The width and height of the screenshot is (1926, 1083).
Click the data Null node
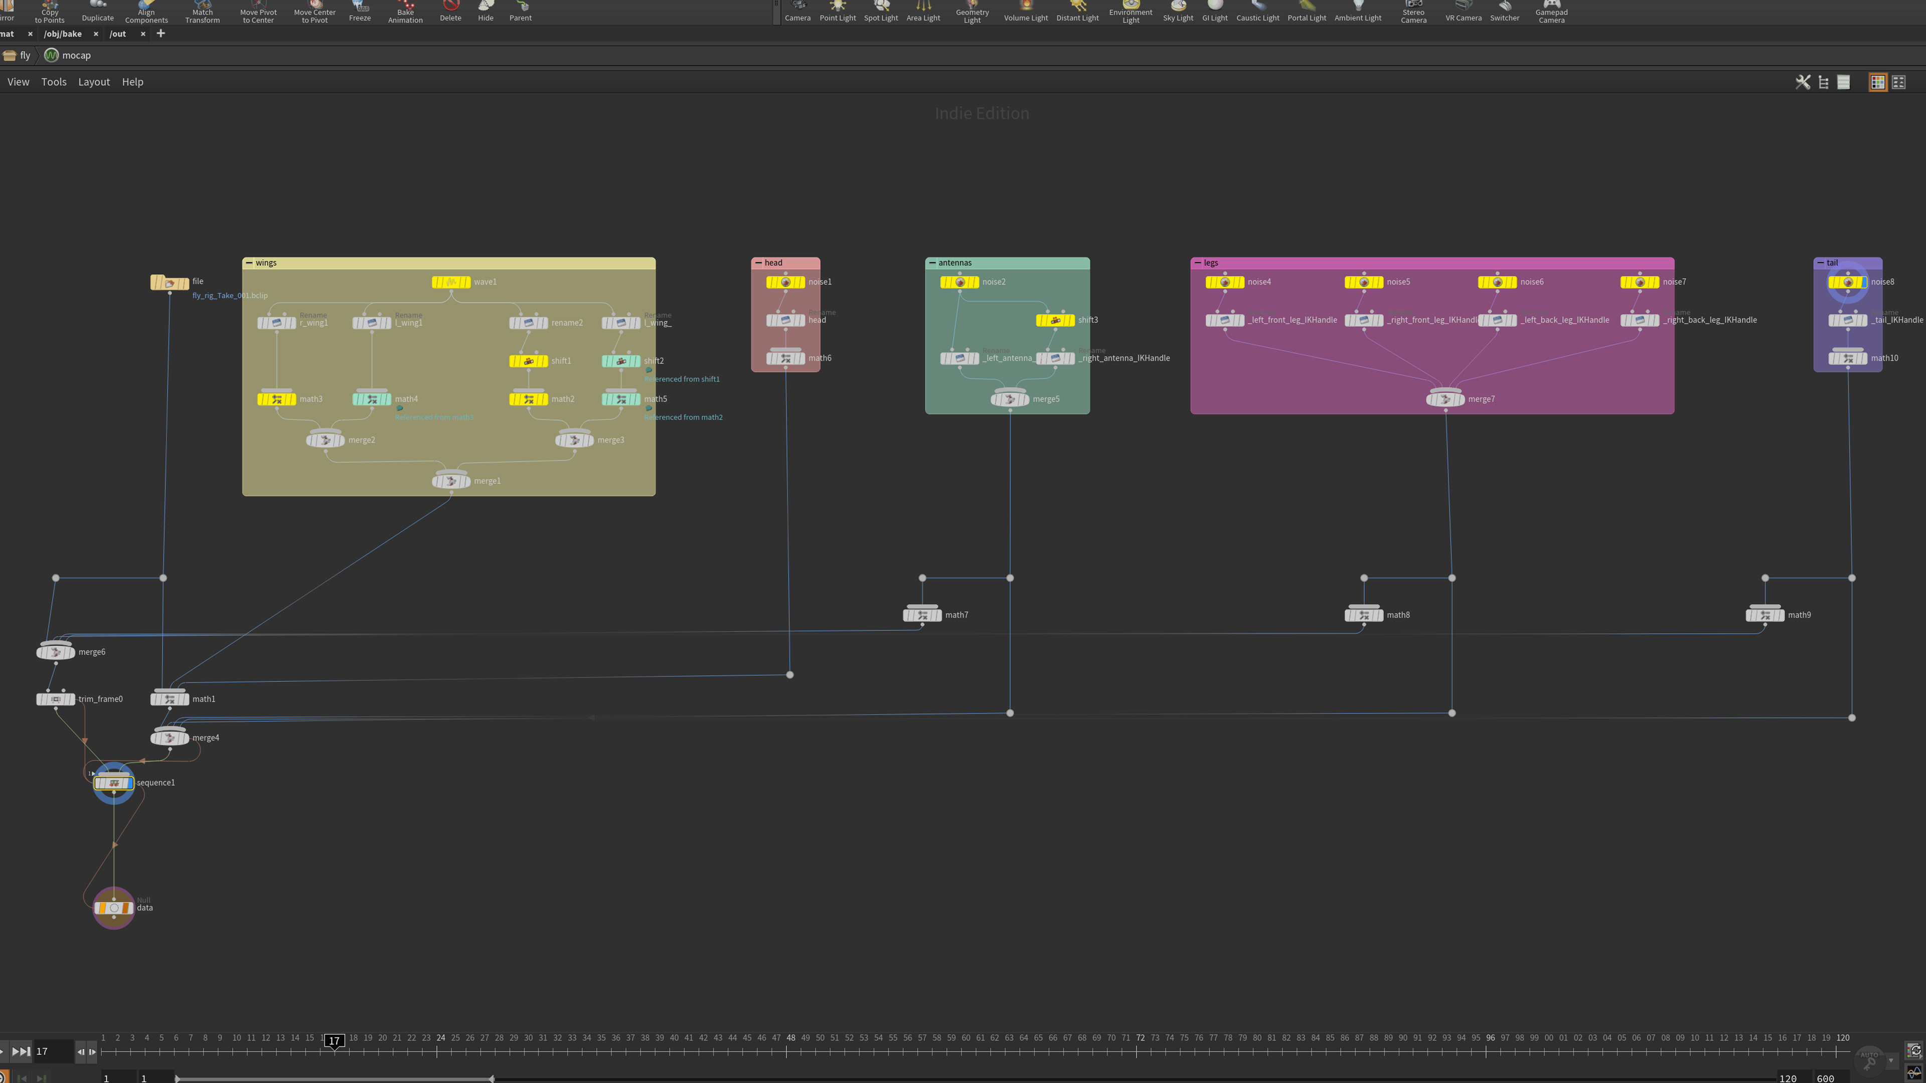(114, 908)
